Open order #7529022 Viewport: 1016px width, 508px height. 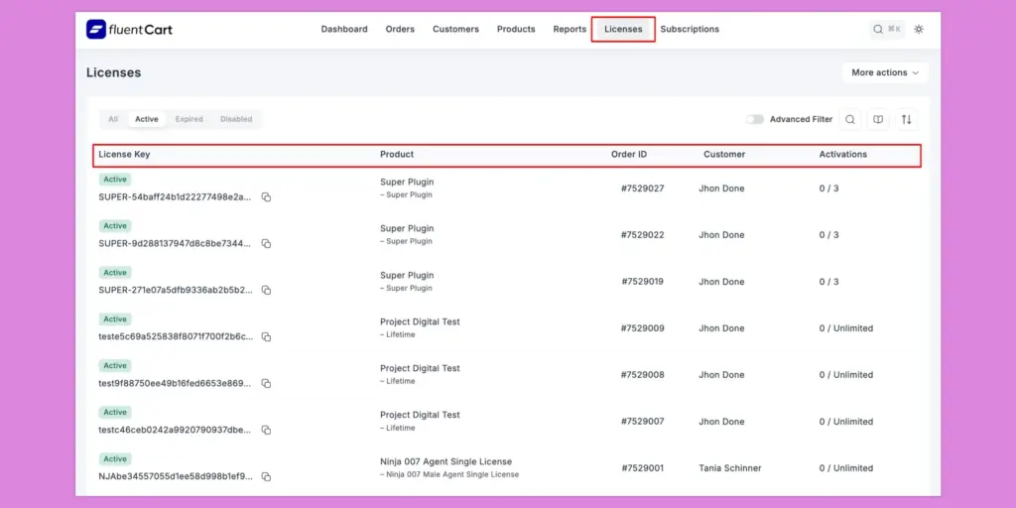pos(643,235)
